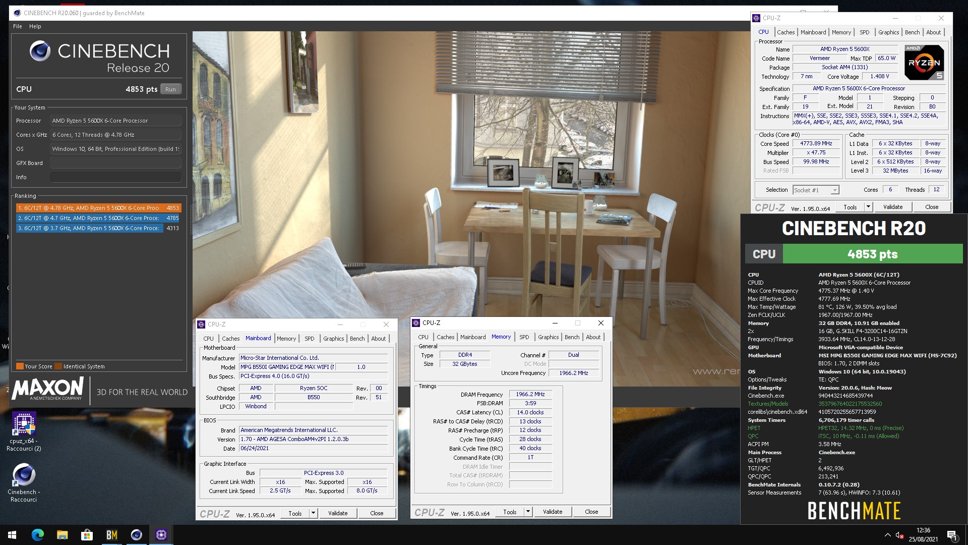Switch to SPD tab in top CPU-Z window
This screenshot has height=545, width=968.
(864, 32)
